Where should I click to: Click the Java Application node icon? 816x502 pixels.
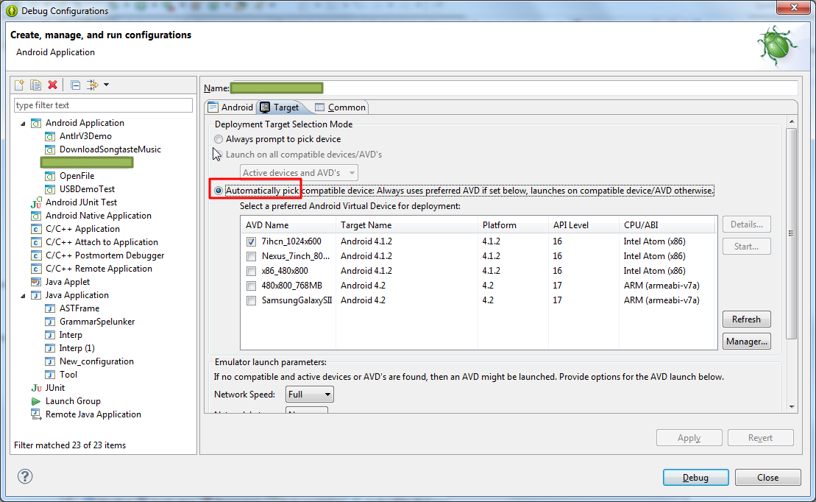(36, 295)
